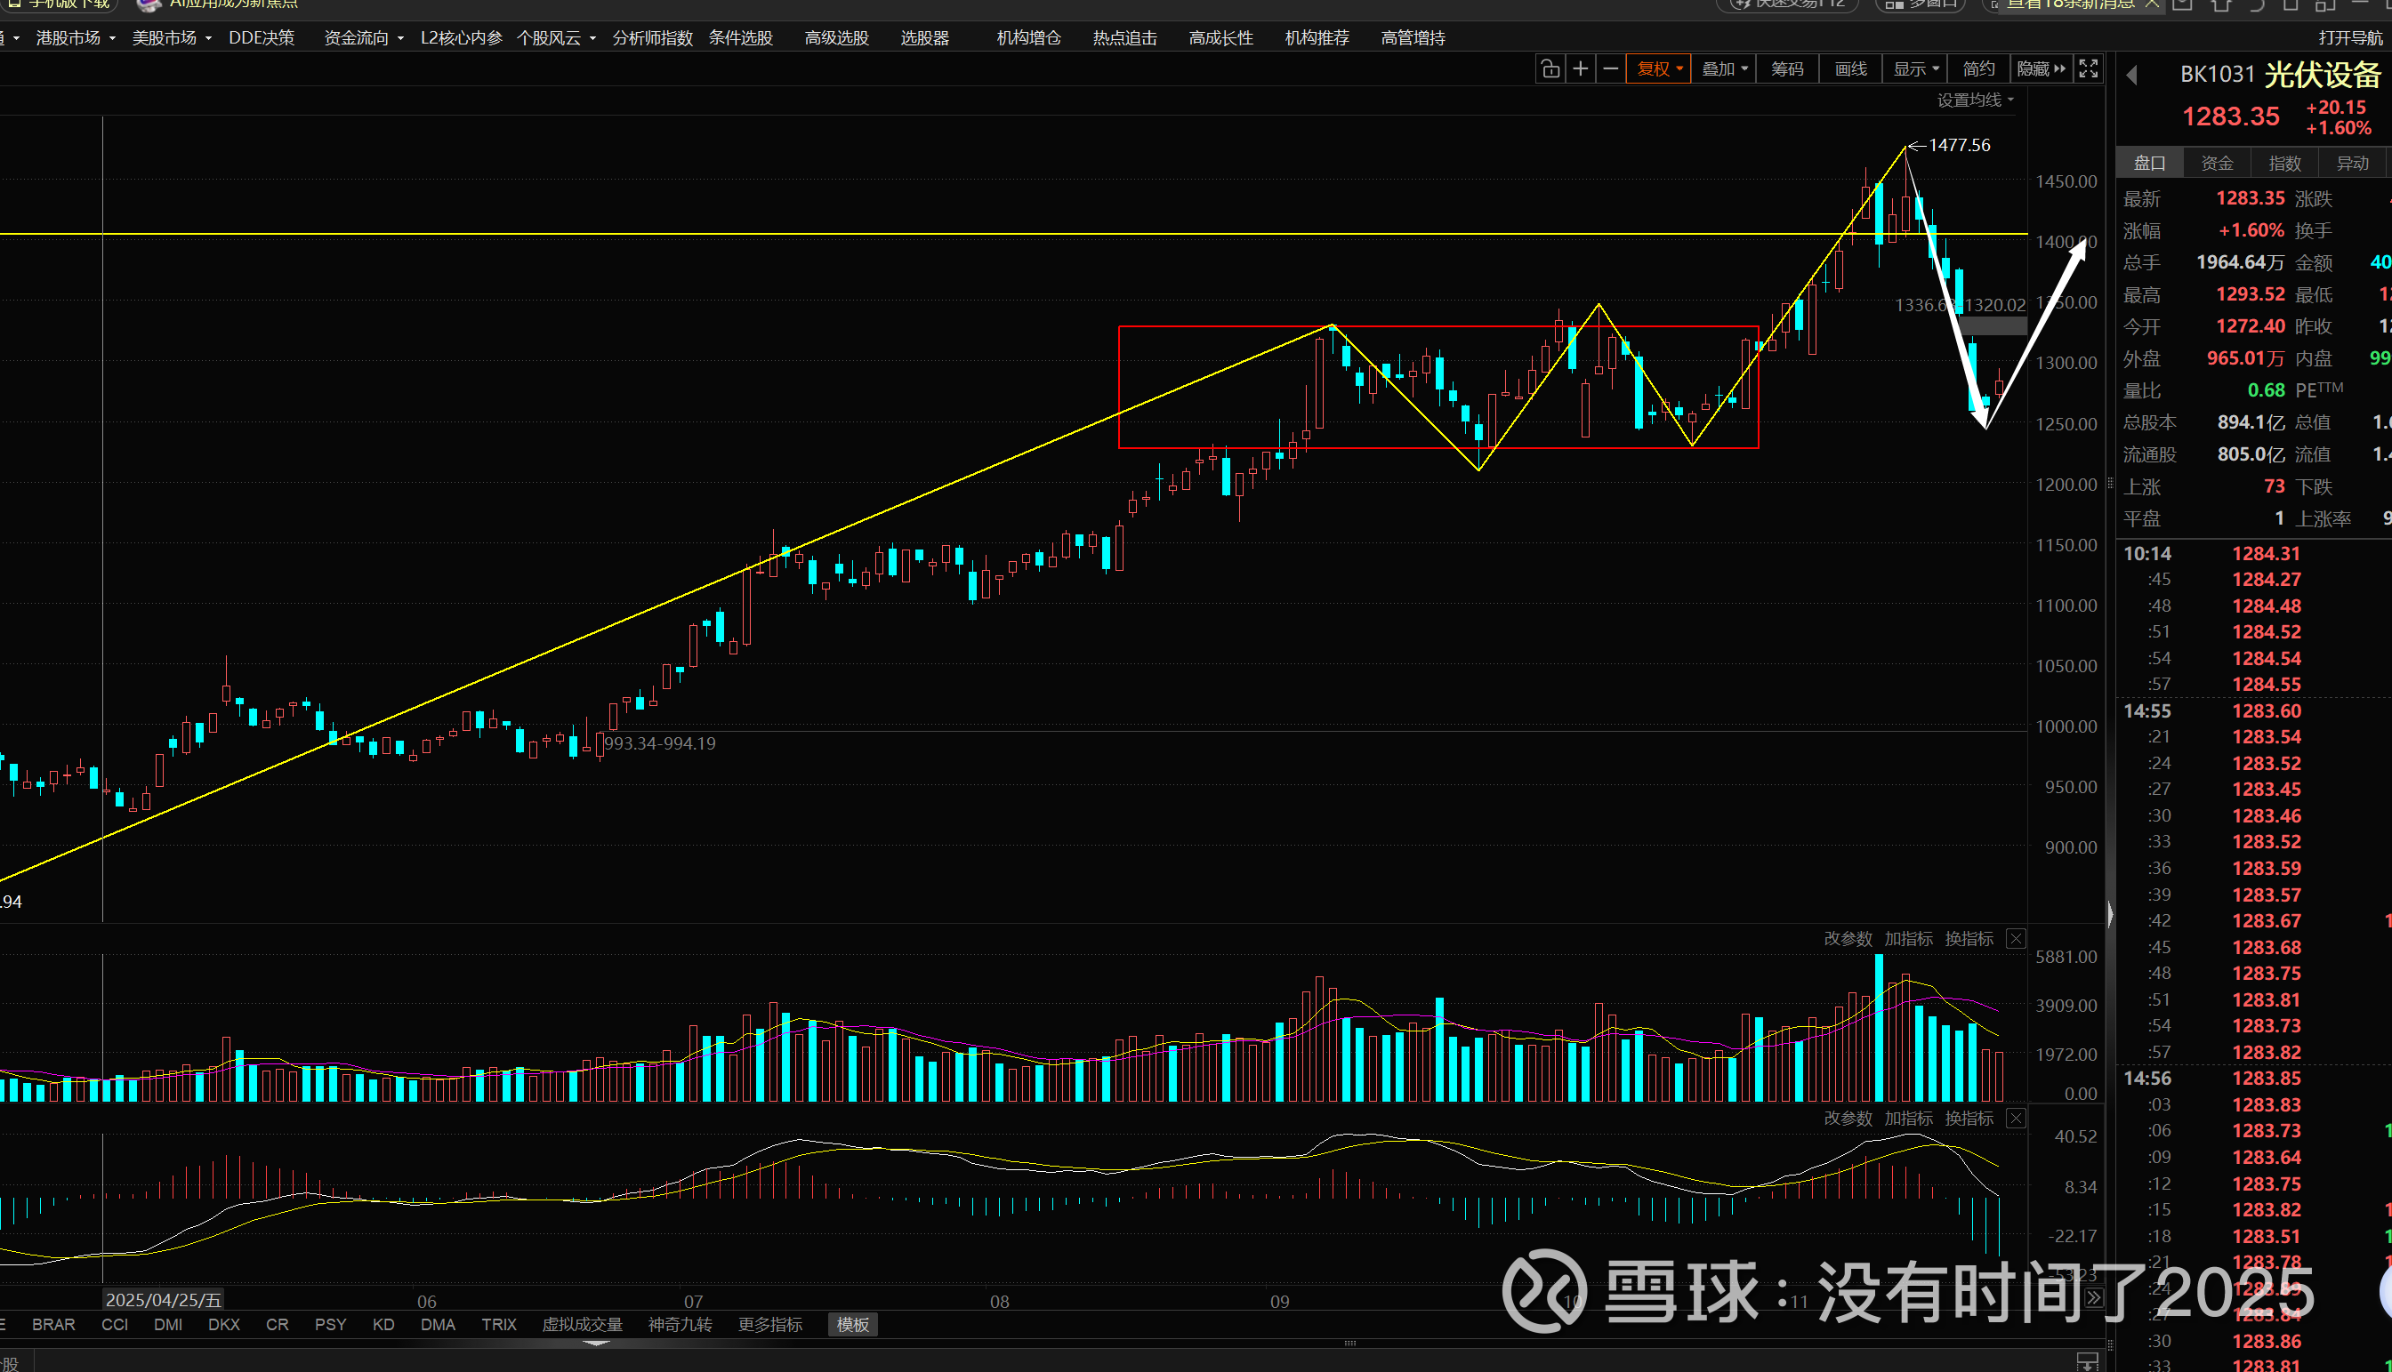Open the 复权 adjustment dropdown
This screenshot has height=1372, width=2392.
click(x=1659, y=68)
